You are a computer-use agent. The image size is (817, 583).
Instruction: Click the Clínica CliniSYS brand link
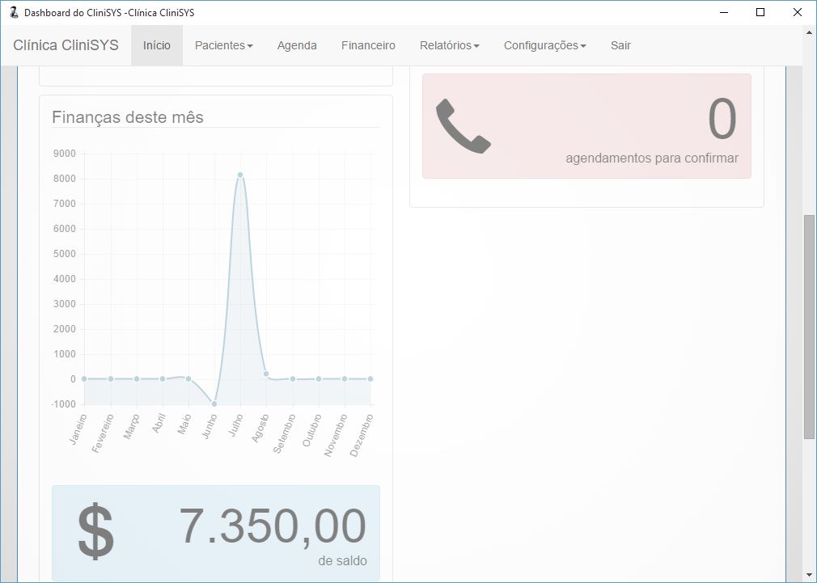pyautogui.click(x=66, y=45)
